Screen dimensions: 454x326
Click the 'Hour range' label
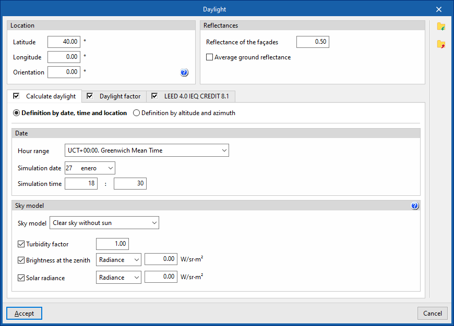click(x=33, y=151)
